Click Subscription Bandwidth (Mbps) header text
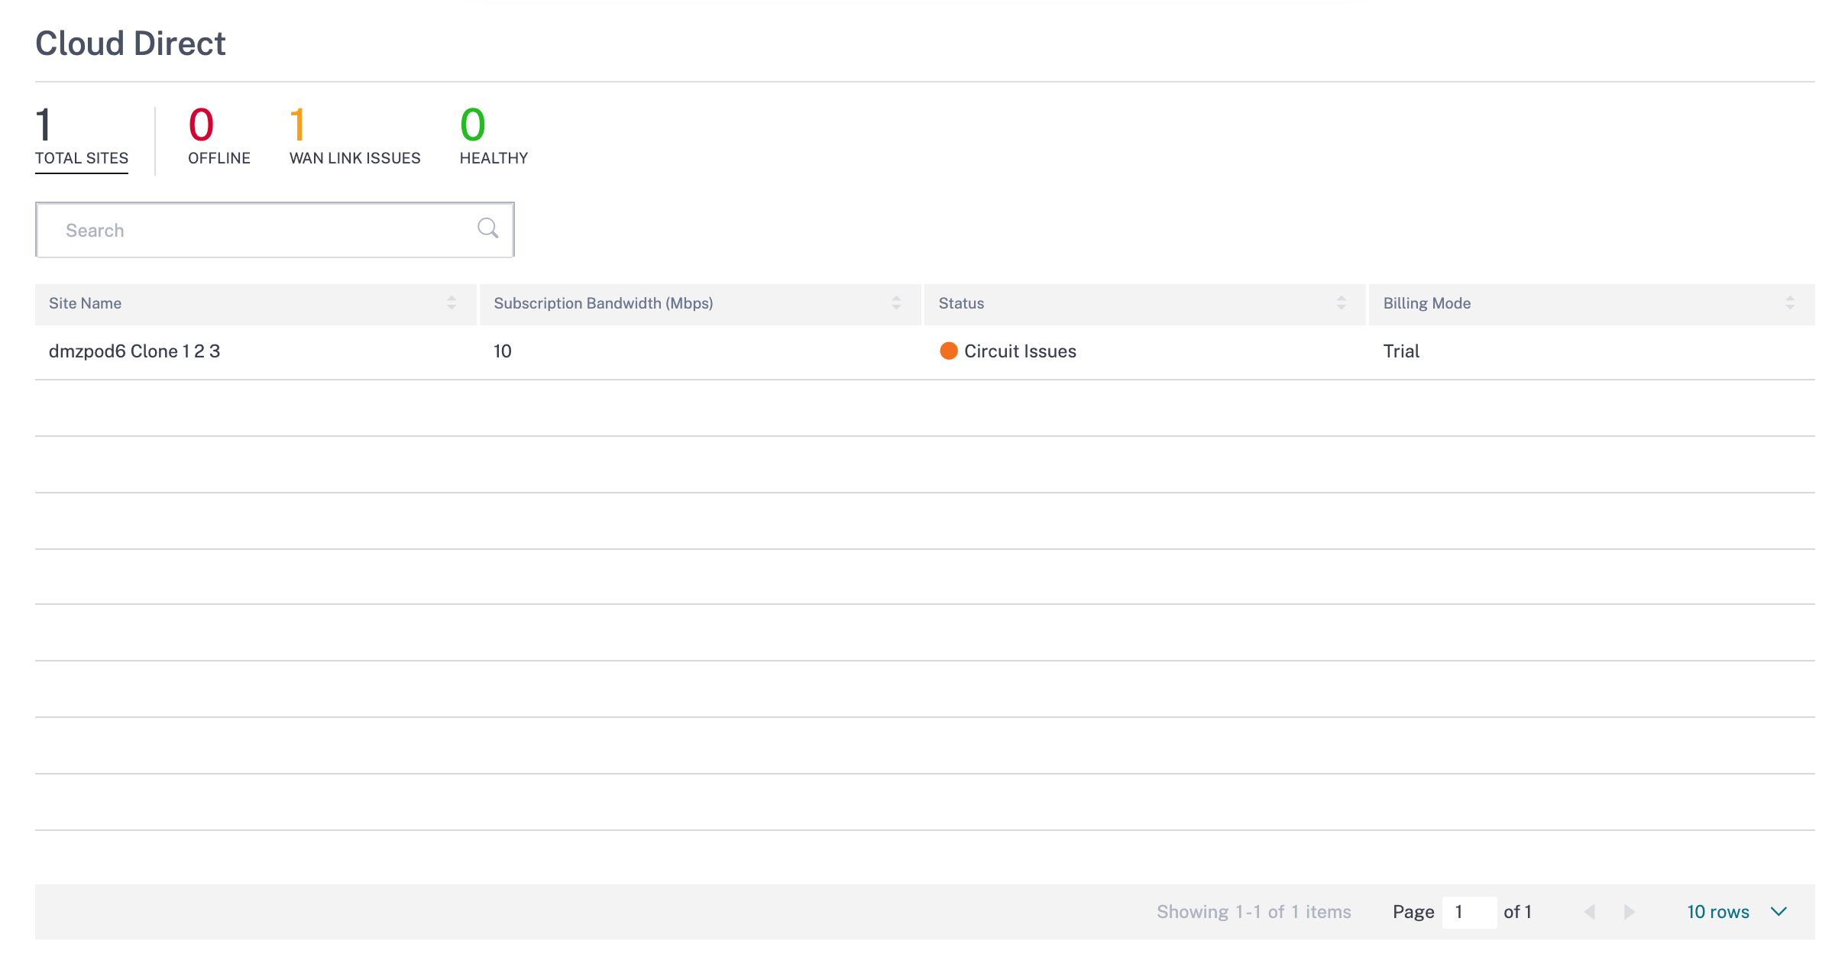This screenshot has height=970, width=1832. [604, 303]
